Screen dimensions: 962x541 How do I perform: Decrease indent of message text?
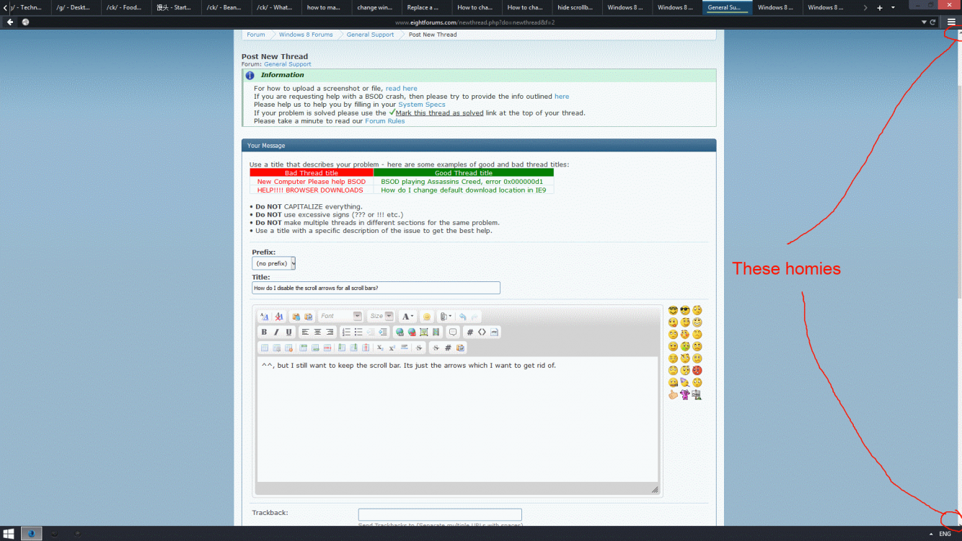pos(371,332)
